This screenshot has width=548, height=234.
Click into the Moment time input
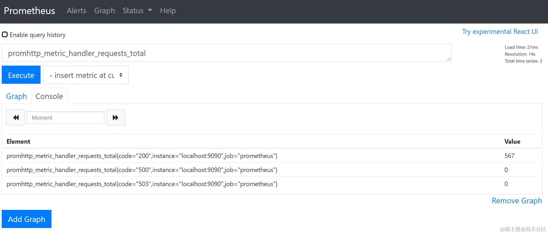click(66, 118)
